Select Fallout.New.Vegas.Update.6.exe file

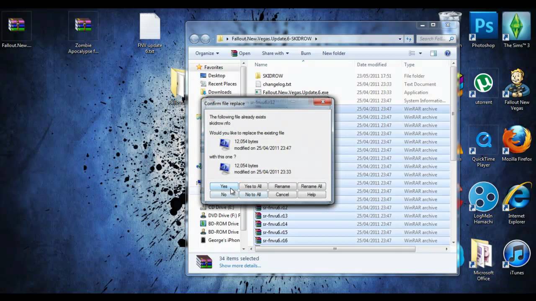coord(295,92)
